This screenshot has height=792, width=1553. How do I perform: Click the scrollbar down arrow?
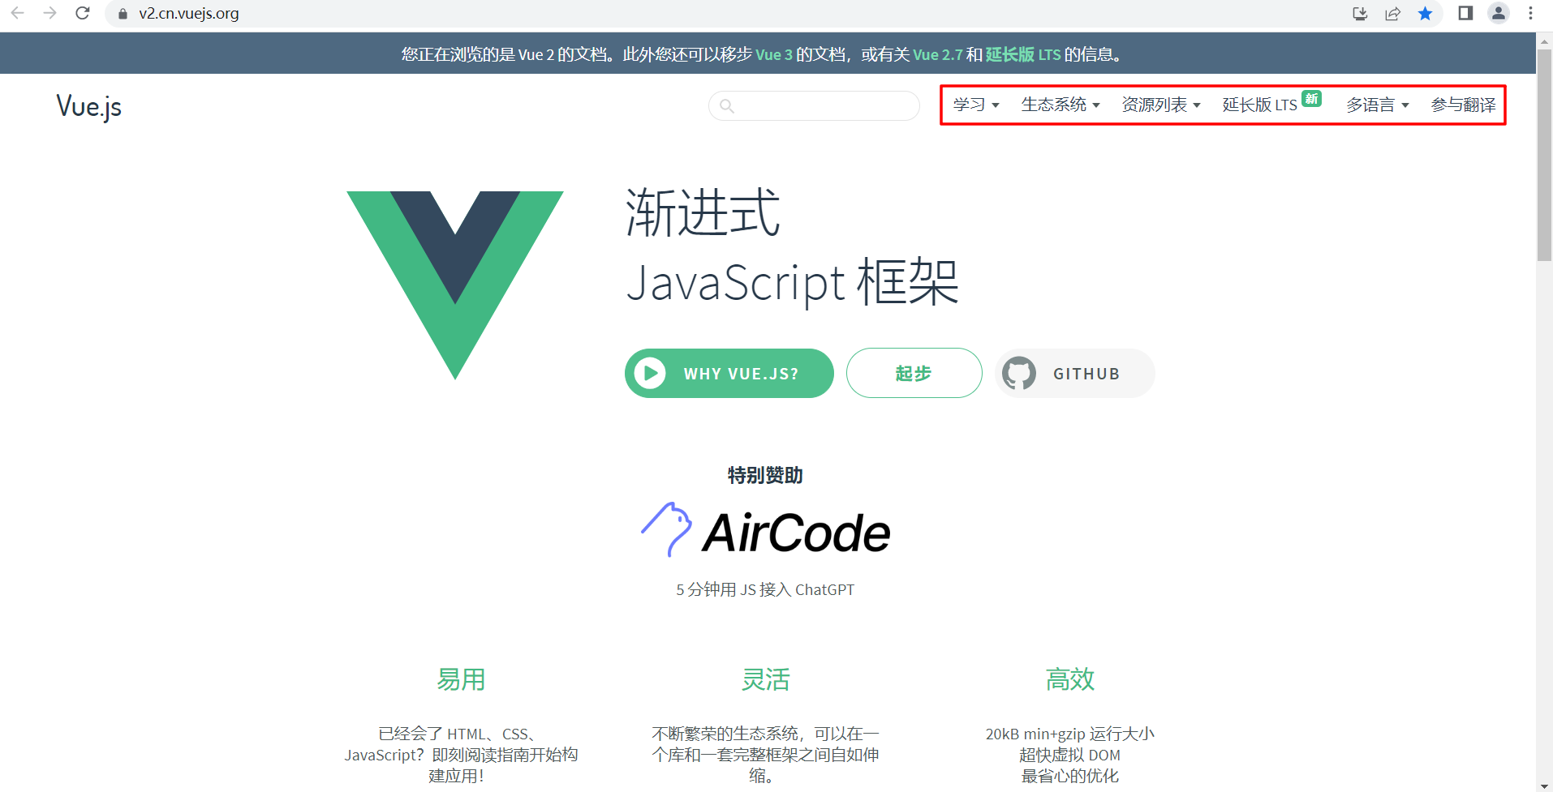coord(1545,785)
